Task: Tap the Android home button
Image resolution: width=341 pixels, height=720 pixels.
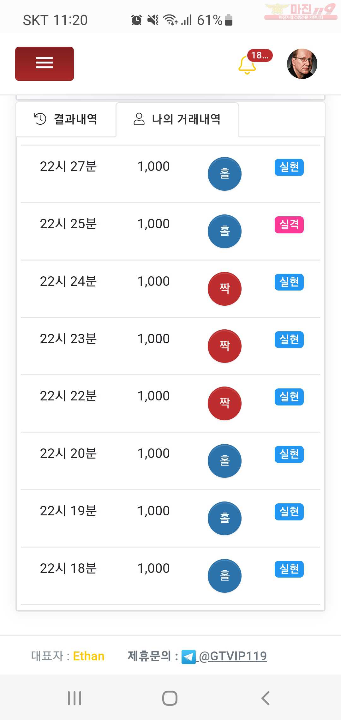Action: 170,698
